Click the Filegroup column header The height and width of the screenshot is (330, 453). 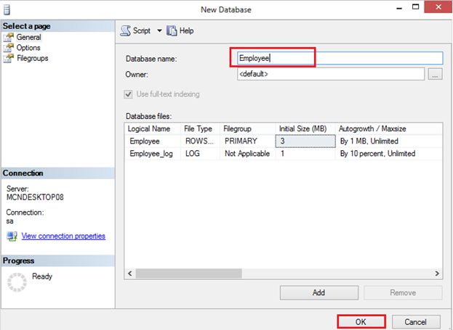point(248,128)
